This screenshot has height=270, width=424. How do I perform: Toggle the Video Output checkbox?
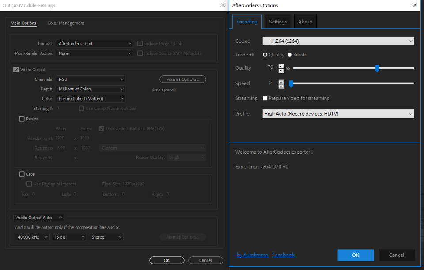(x=16, y=70)
